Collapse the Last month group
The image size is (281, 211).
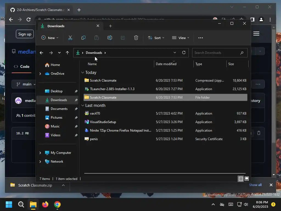click(83, 105)
